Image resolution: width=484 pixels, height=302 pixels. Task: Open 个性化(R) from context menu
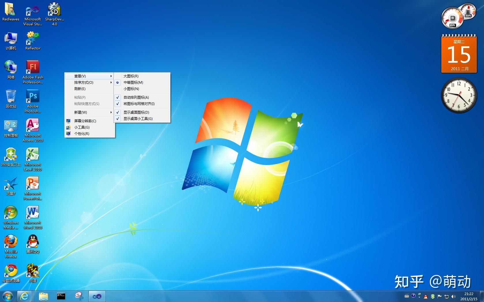[89, 134]
